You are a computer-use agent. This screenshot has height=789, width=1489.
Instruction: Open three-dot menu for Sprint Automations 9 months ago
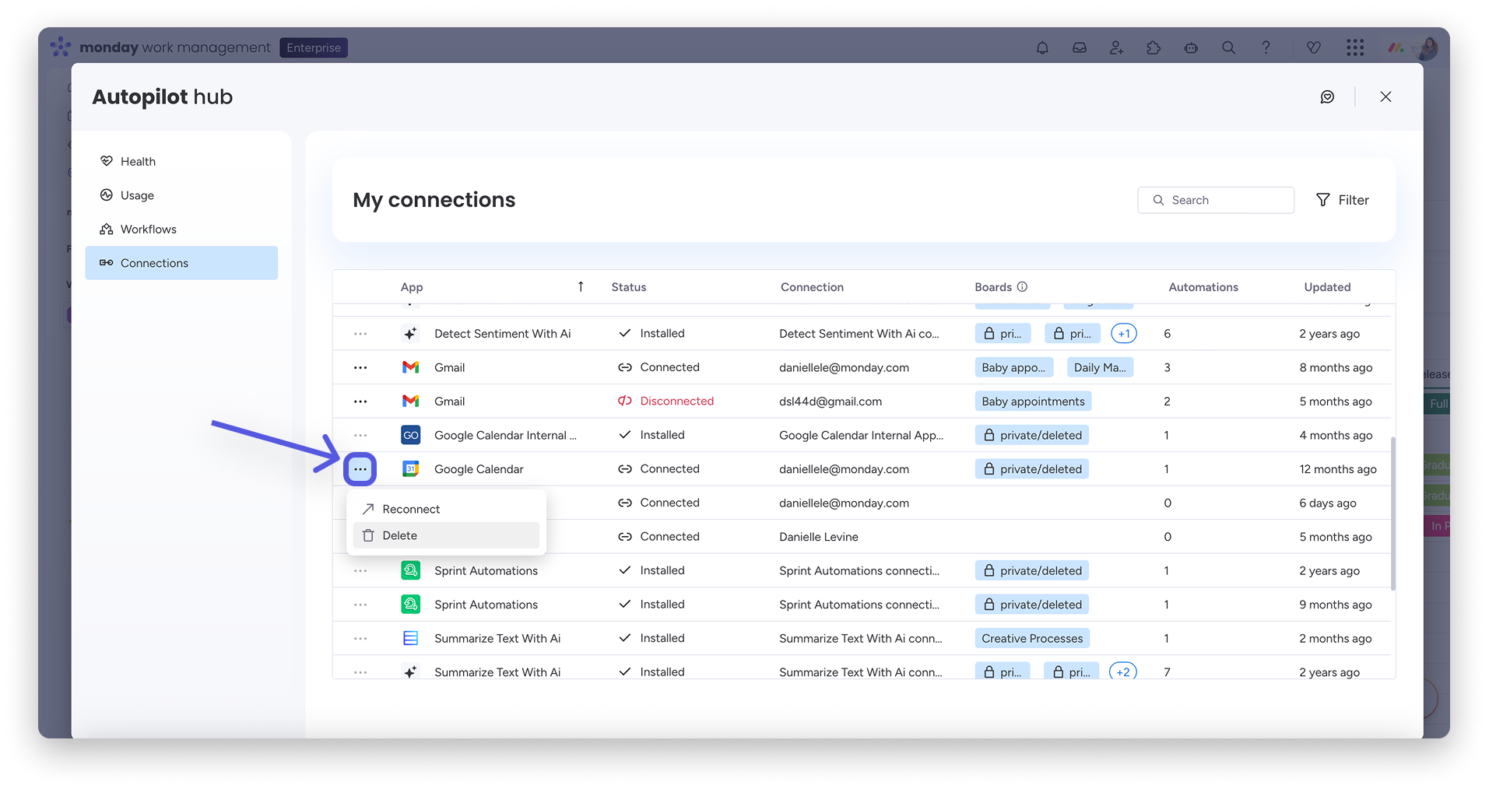(360, 605)
